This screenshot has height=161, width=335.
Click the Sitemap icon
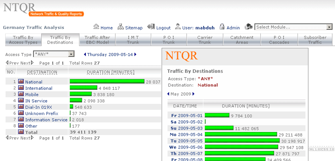tap(121, 27)
